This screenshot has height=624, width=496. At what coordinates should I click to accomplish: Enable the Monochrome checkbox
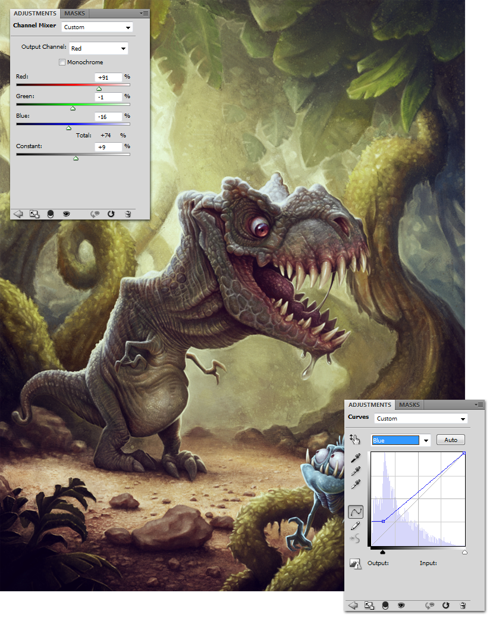tap(62, 62)
